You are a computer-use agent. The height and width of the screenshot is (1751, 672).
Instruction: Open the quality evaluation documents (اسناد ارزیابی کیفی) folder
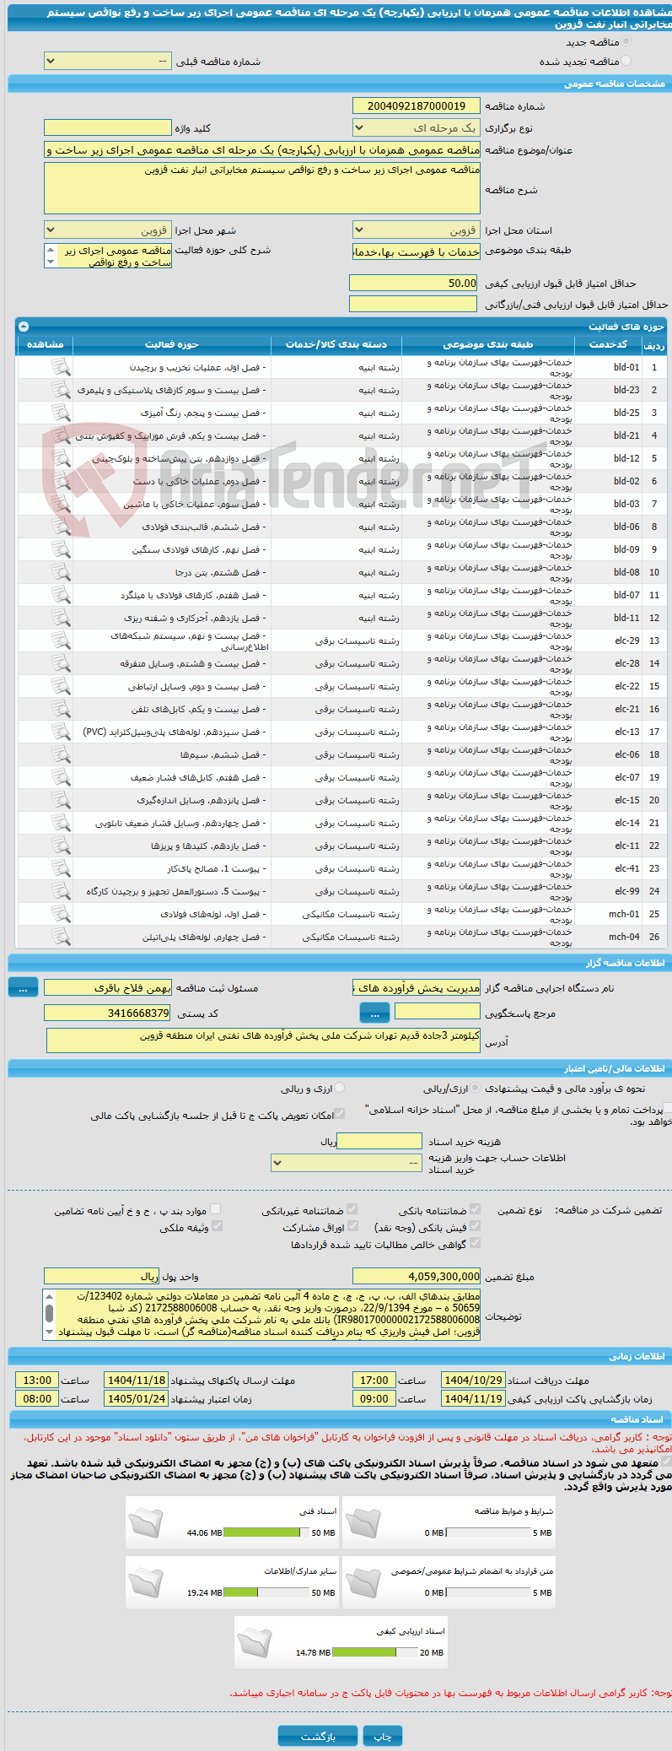[x=254, y=1642]
